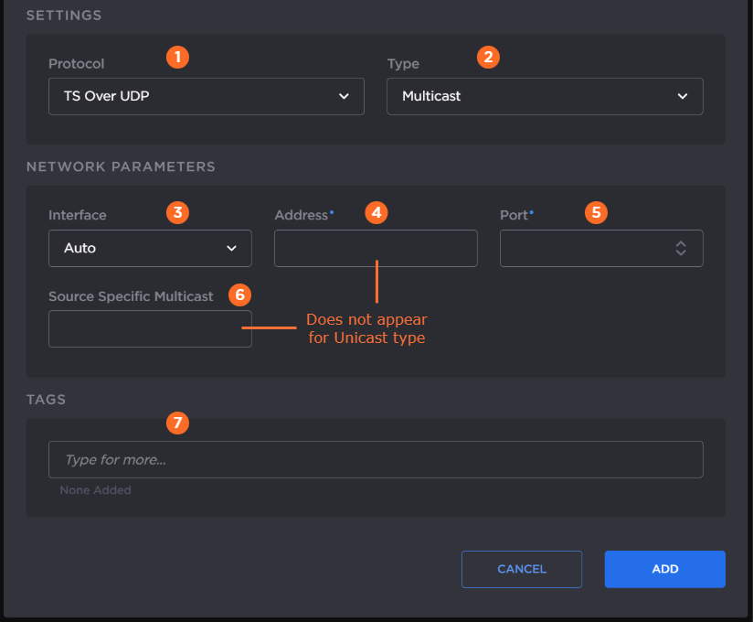
Task: Click the orange number 3 badge by Interface
Action: [x=177, y=213]
